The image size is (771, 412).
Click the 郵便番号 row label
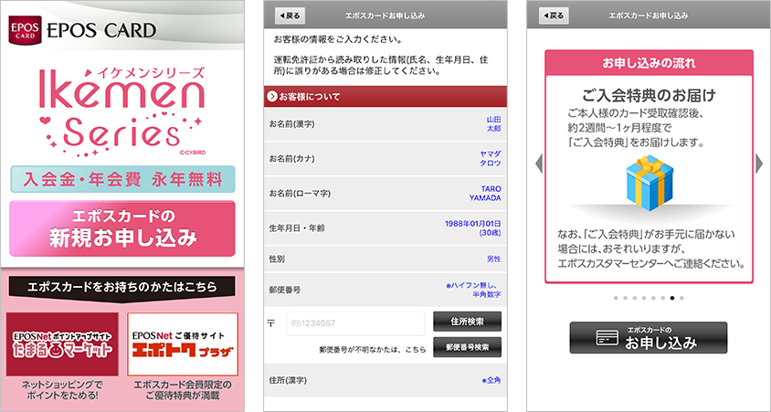coord(285,291)
